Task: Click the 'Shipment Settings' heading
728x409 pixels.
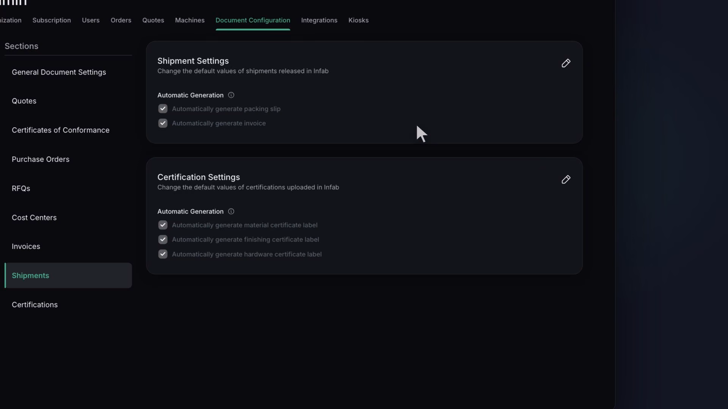Action: click(193, 61)
